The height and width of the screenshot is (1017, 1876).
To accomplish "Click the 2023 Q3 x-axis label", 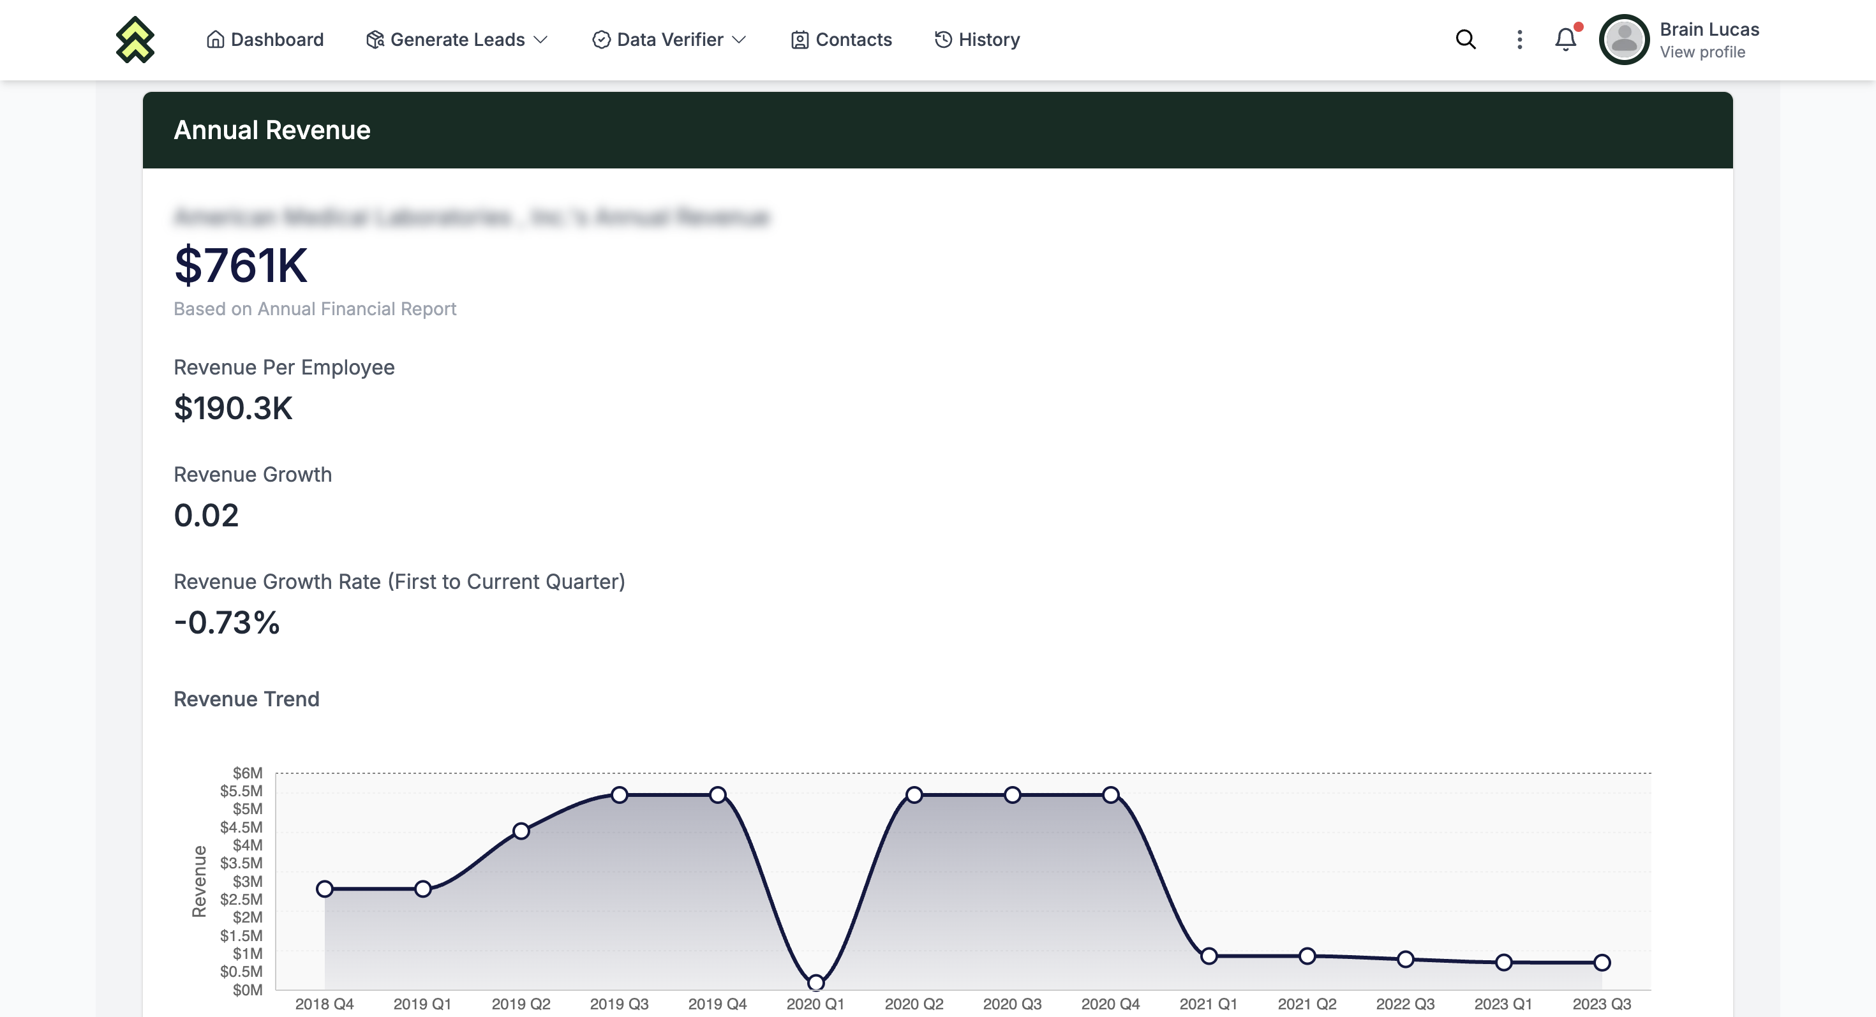I will (x=1602, y=1004).
